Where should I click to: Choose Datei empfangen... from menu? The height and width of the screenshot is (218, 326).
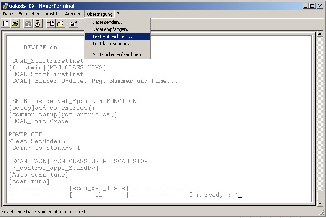coord(118,29)
